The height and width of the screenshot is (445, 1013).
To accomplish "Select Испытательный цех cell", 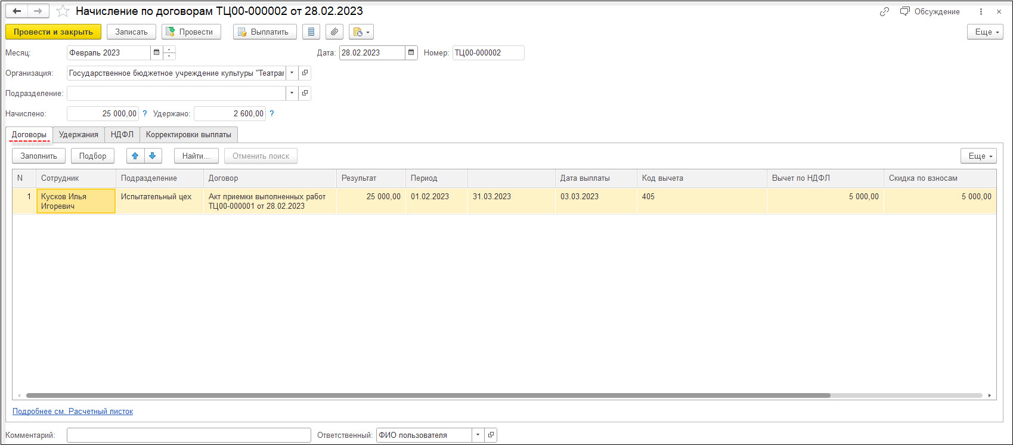I will pyautogui.click(x=160, y=201).
